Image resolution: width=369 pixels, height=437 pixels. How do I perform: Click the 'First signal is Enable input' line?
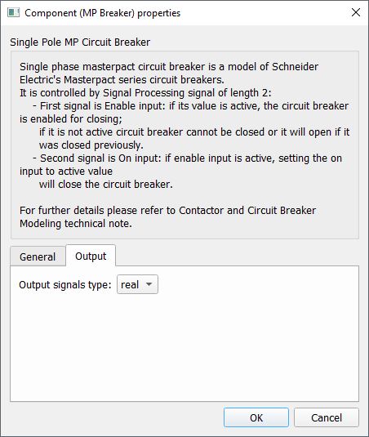190,106
